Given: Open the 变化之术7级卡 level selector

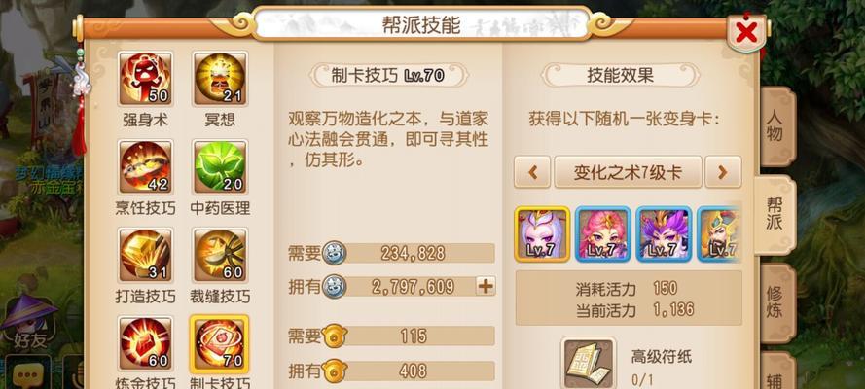Looking at the screenshot, I should [x=628, y=172].
